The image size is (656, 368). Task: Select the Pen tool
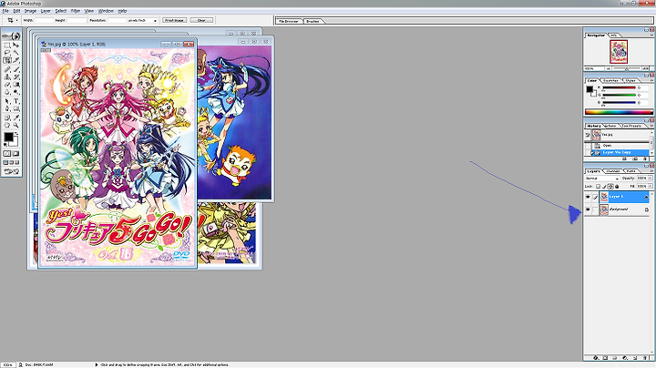click(7, 108)
